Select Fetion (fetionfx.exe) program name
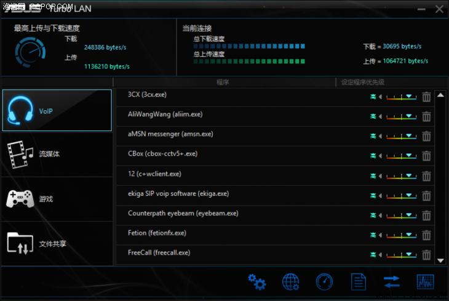The height and width of the screenshot is (301, 449). 157,233
